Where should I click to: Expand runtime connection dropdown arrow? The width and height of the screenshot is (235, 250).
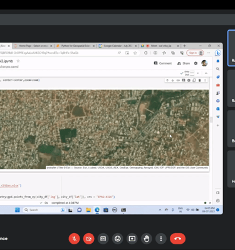pos(198,73)
